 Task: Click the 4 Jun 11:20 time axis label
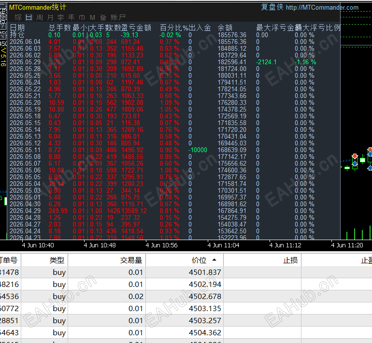[x=347, y=245]
